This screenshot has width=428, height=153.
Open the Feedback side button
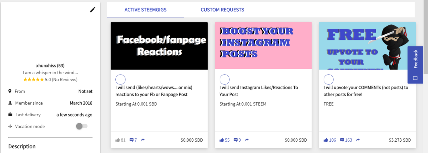(x=415, y=65)
